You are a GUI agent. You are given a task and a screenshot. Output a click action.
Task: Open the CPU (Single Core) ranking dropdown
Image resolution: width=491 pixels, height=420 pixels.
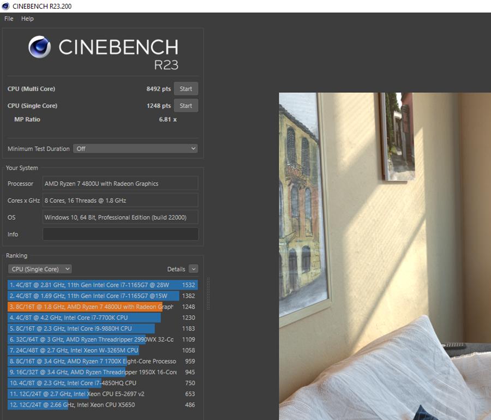click(x=40, y=269)
